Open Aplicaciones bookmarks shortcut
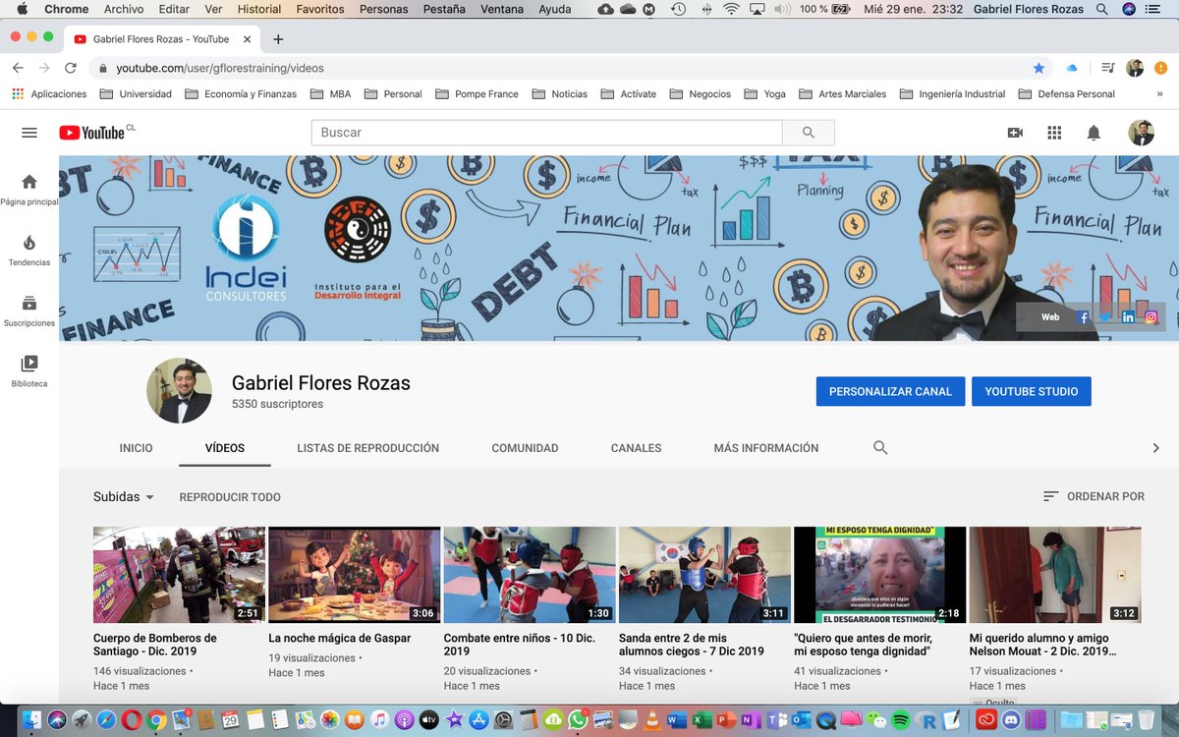 tap(49, 94)
